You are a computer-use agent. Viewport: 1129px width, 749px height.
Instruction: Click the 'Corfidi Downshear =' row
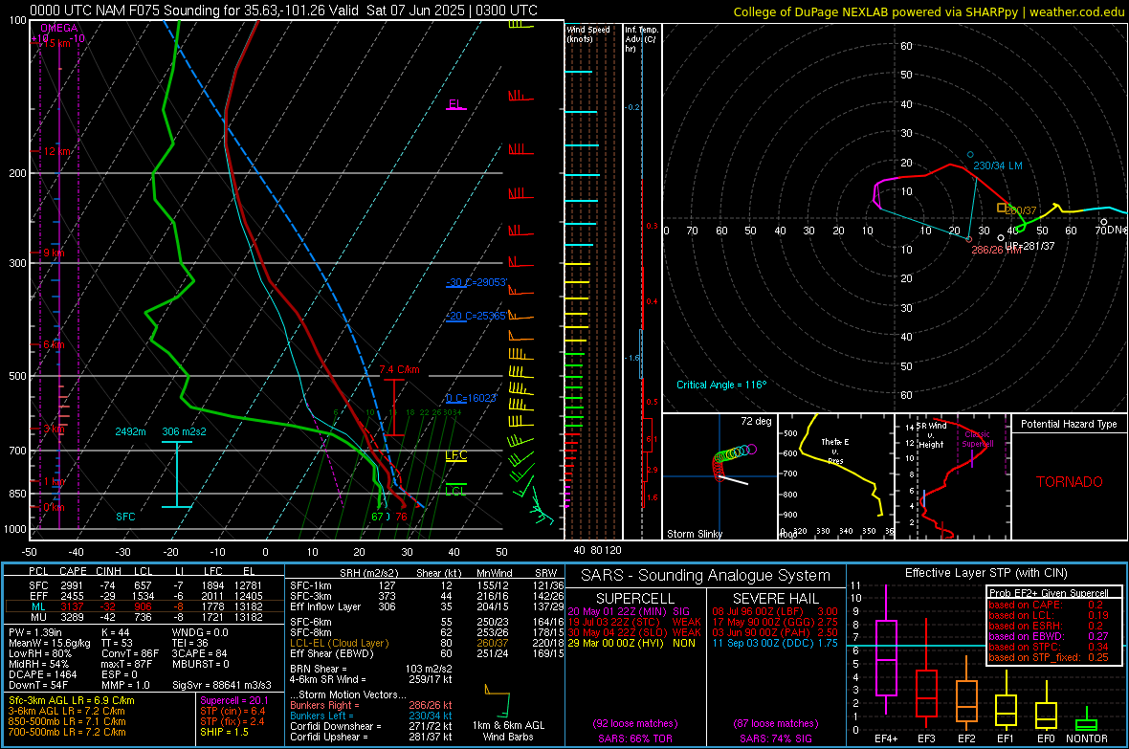(x=371, y=726)
